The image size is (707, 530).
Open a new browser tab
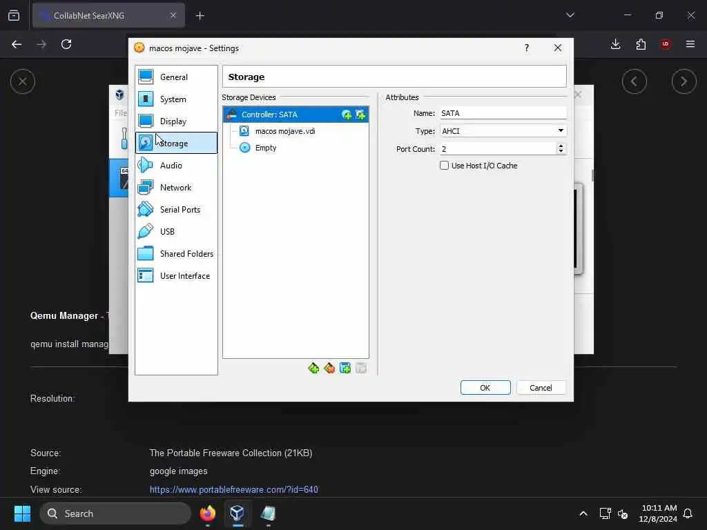[x=200, y=16]
